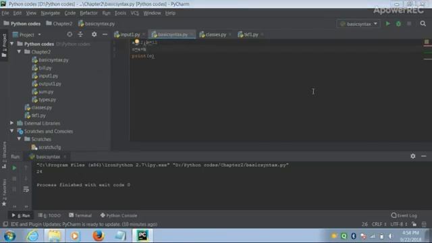
Task: Open the Window menu
Action: pos(152,13)
